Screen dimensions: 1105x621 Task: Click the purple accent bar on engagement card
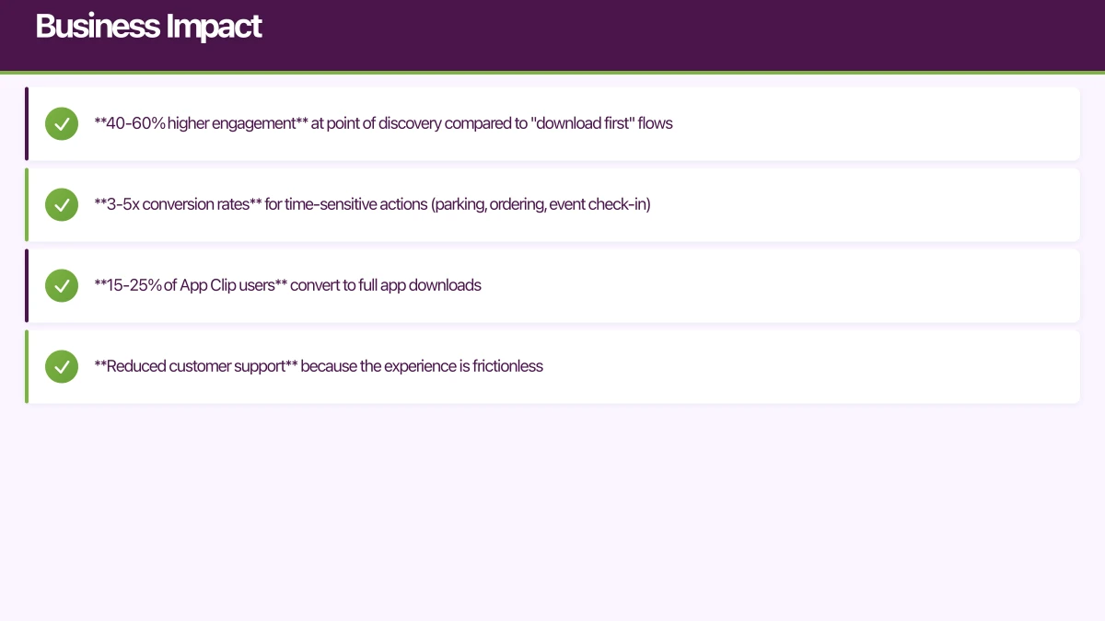coord(27,123)
